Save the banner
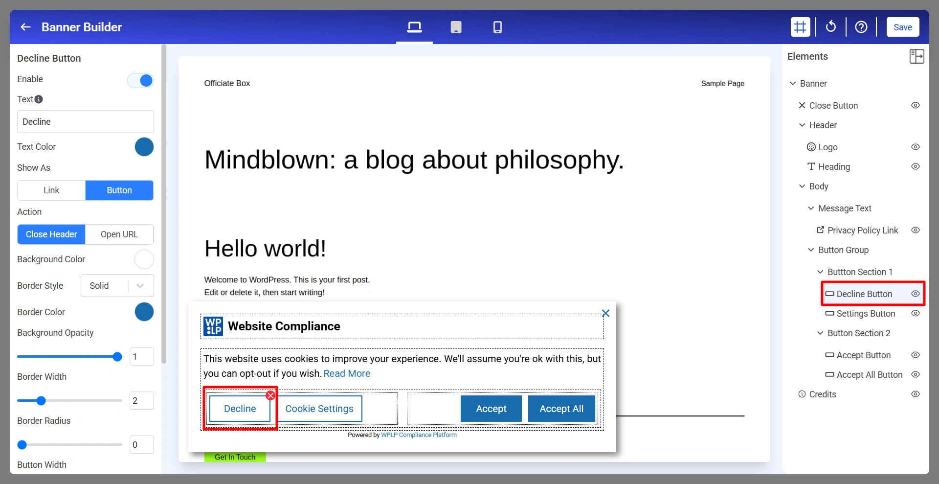 (902, 27)
